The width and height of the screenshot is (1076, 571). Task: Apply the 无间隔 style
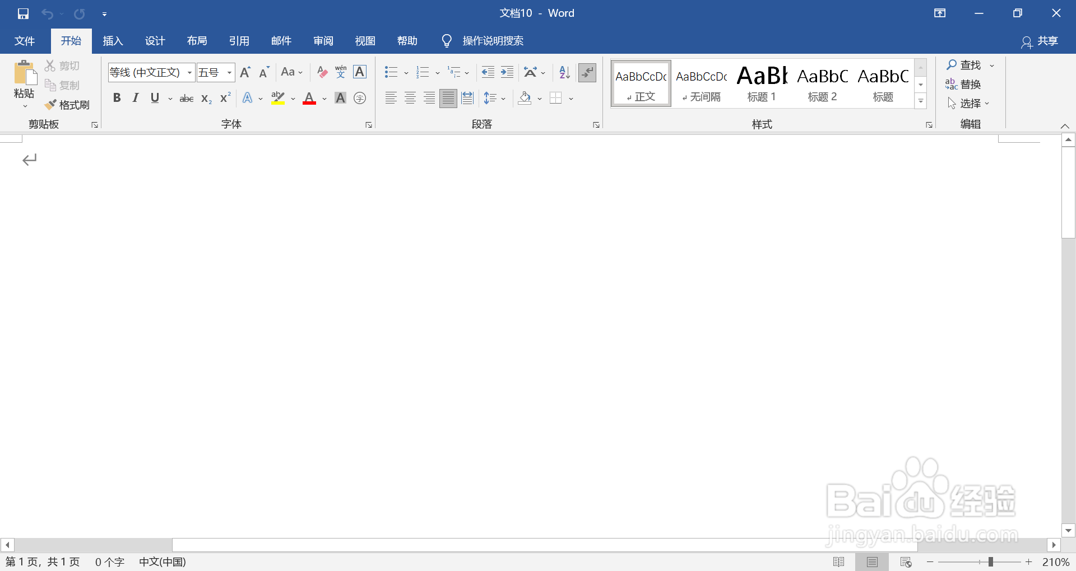pyautogui.click(x=701, y=84)
